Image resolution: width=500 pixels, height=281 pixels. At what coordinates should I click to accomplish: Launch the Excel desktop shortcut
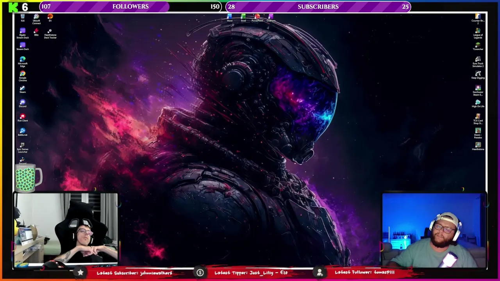pos(243,18)
